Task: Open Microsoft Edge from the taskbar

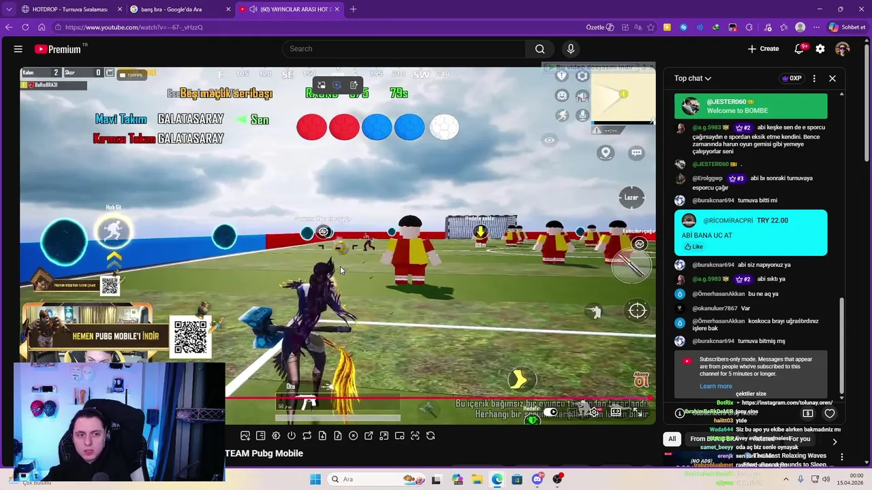Action: [x=497, y=479]
